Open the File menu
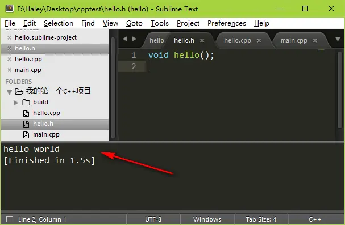 click(10, 23)
